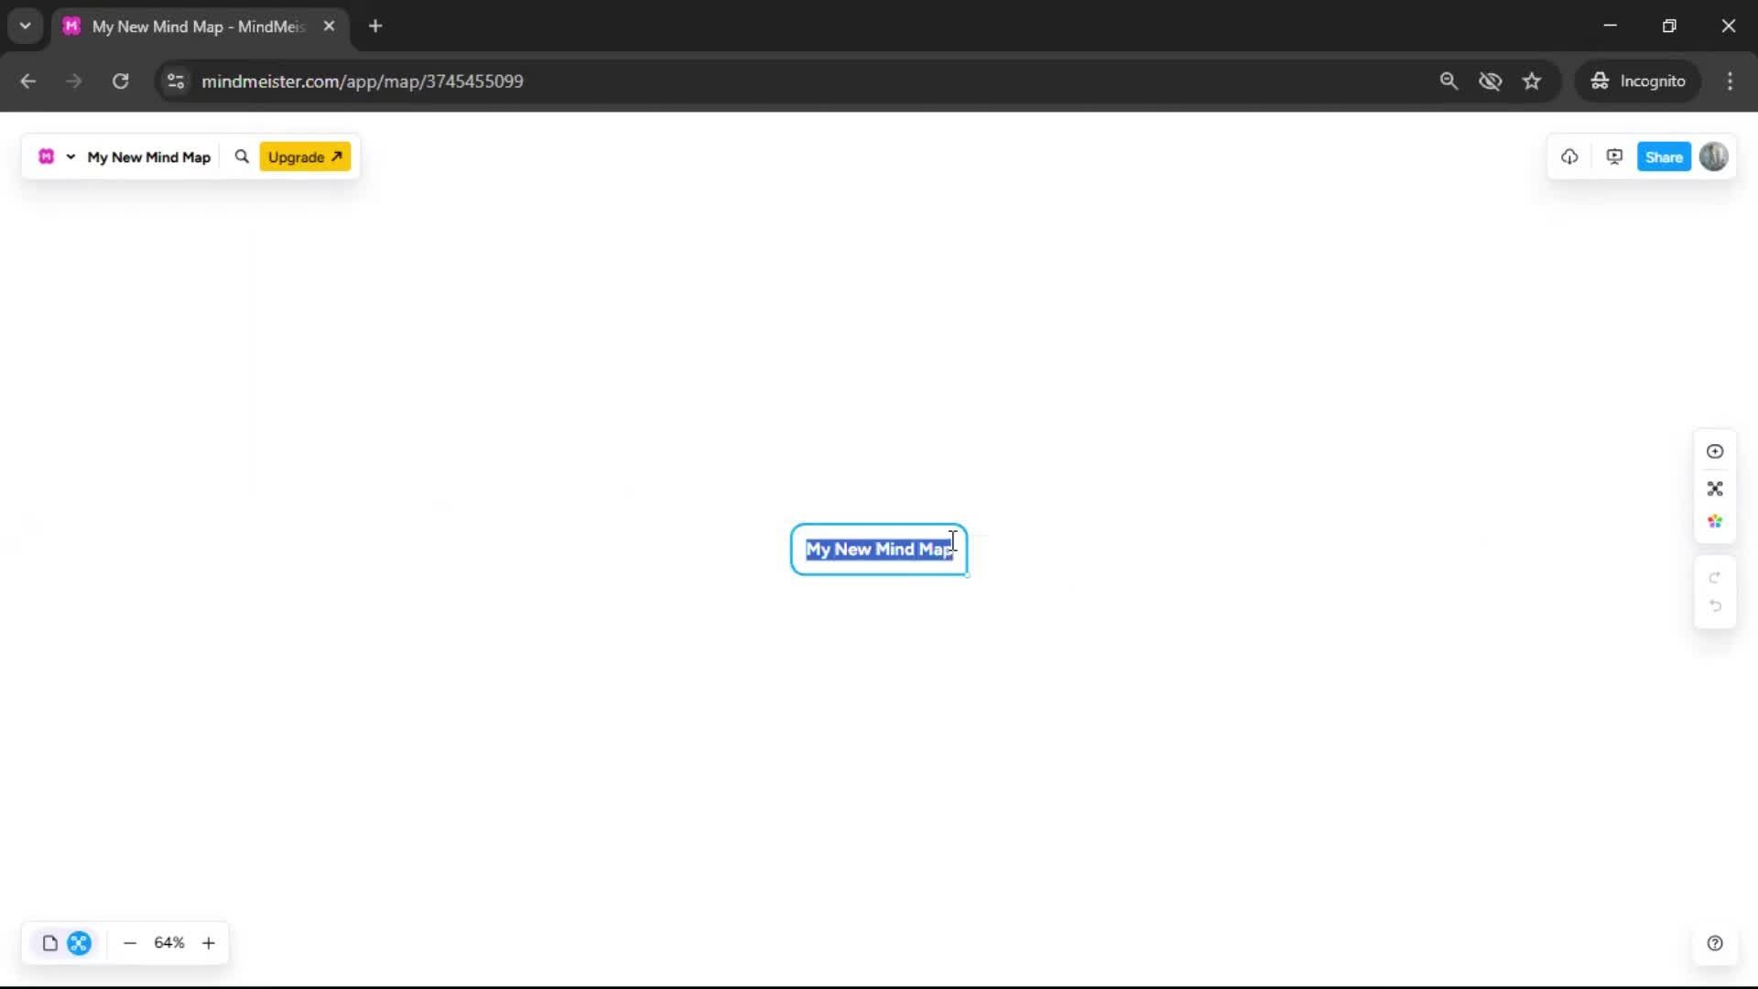Viewport: 1758px width, 989px height.
Task: Open a new browser tab
Action: click(375, 26)
